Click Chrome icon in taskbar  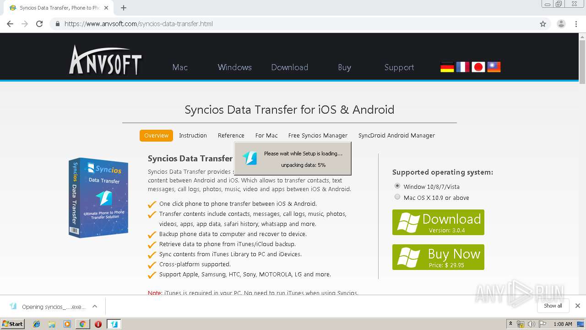pos(83,324)
